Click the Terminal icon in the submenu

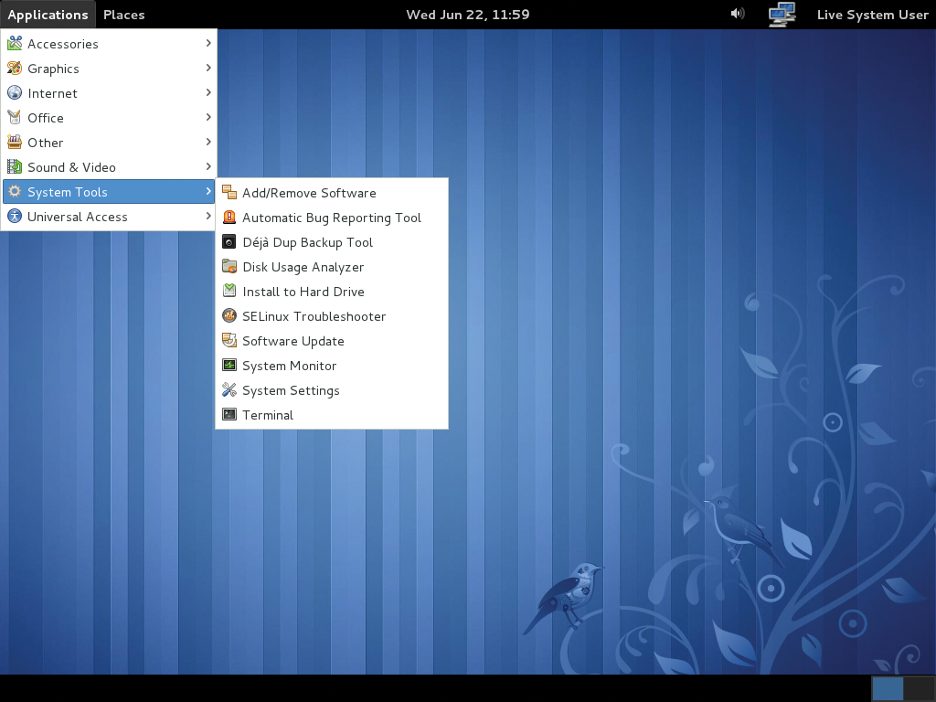pyautogui.click(x=229, y=415)
